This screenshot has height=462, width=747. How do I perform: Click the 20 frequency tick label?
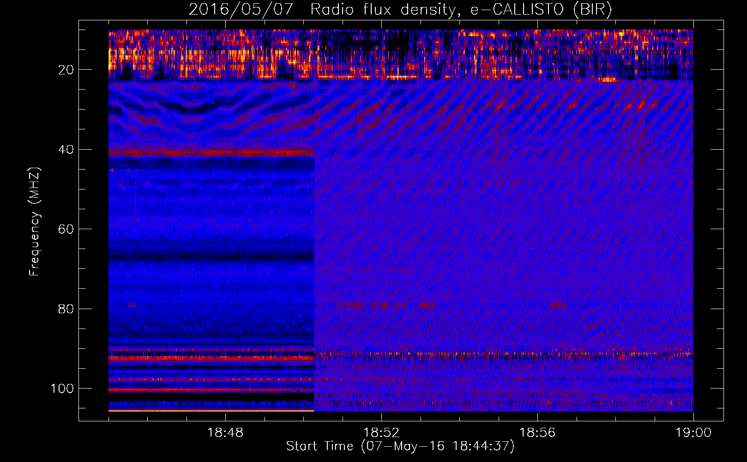tap(66, 70)
